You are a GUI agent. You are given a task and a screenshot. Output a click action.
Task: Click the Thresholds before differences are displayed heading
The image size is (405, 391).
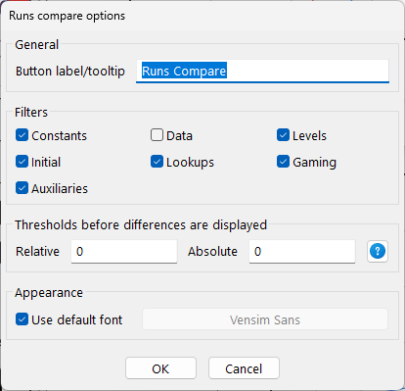click(141, 225)
